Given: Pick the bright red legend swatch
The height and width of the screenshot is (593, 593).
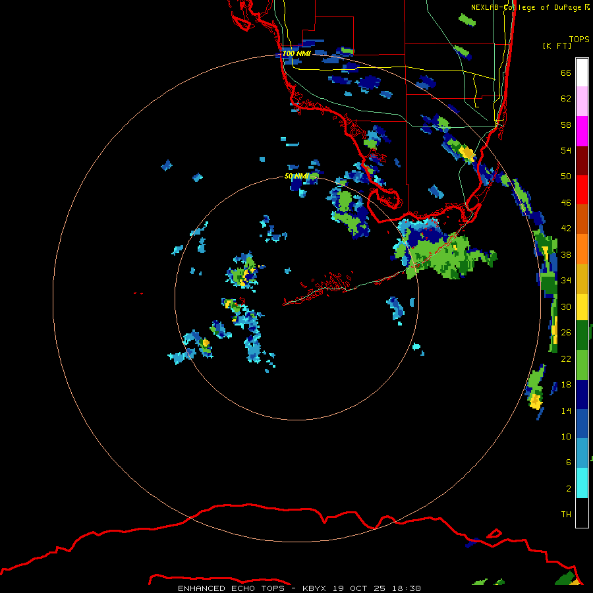Looking at the screenshot, I should tap(582, 190).
